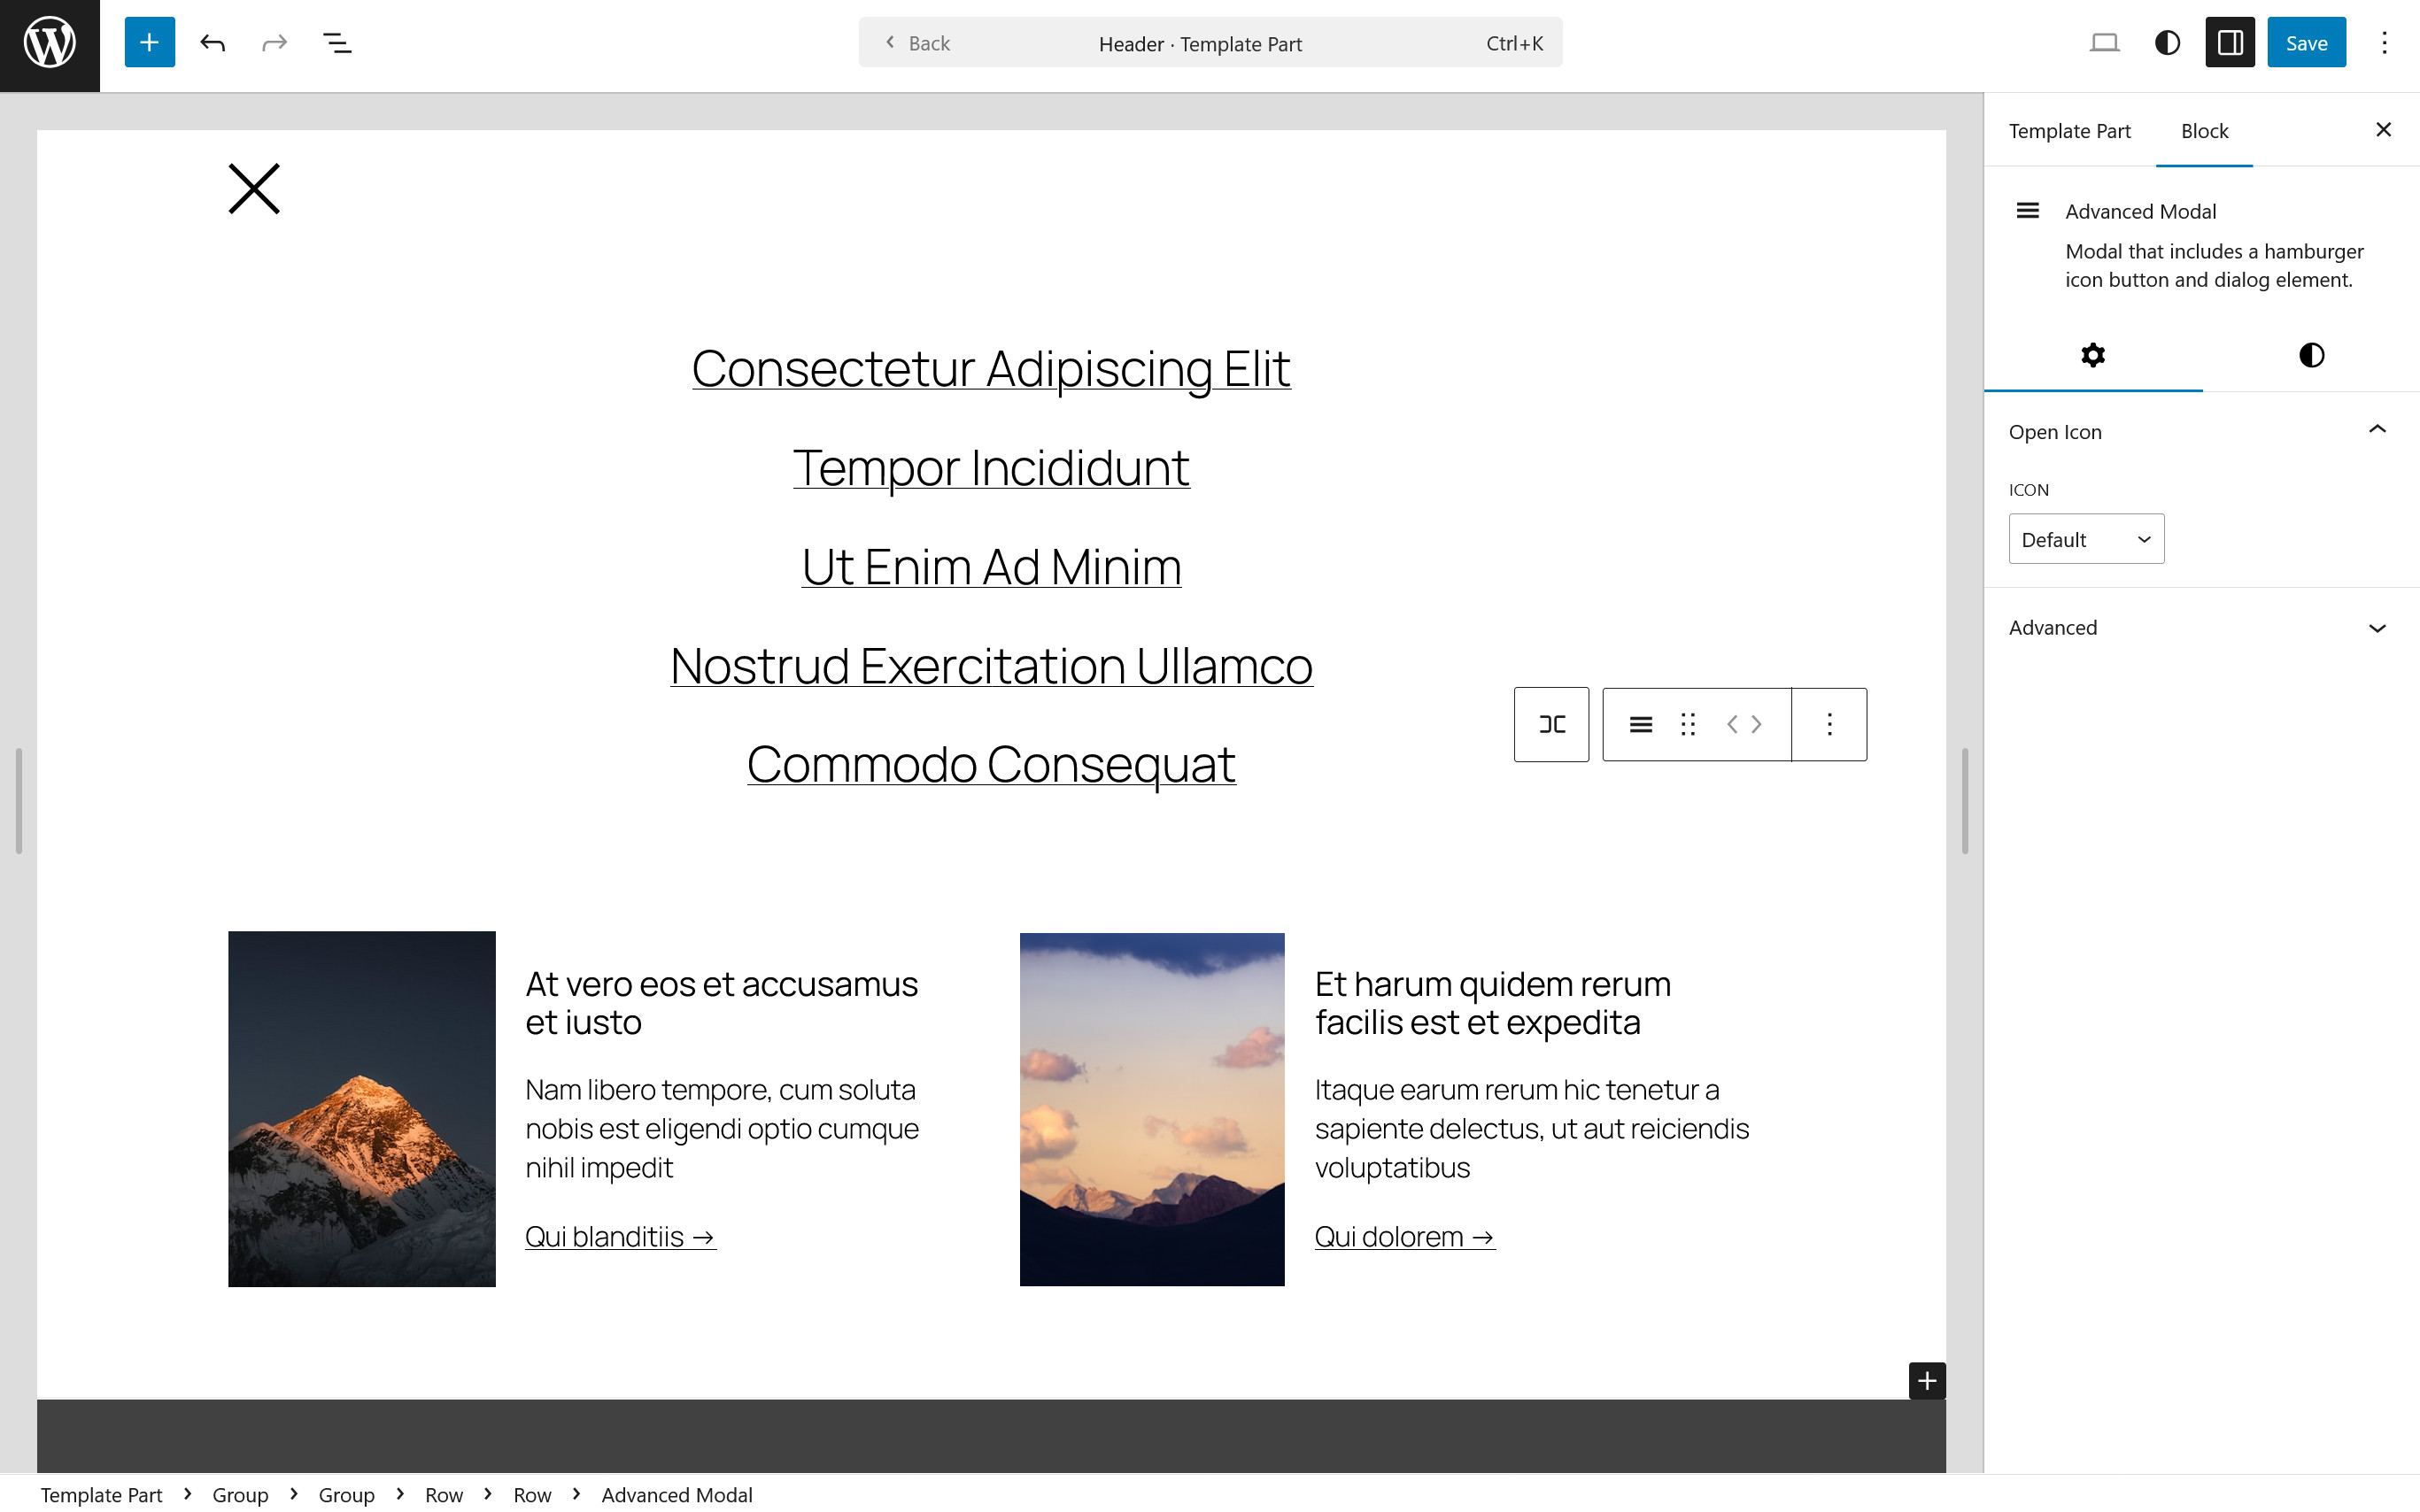The height and width of the screenshot is (1512, 2420).
Task: Open block toolbar options menu
Action: 1829,724
